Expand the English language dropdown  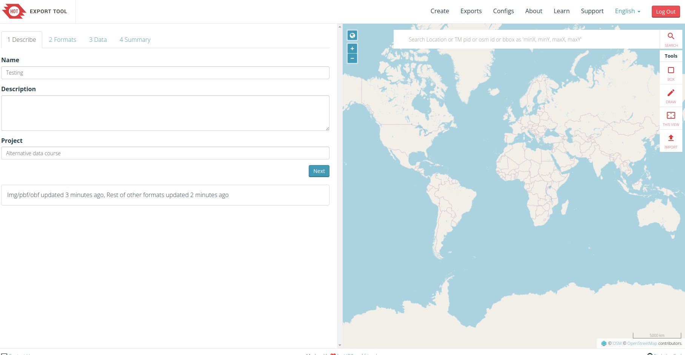pos(627,11)
